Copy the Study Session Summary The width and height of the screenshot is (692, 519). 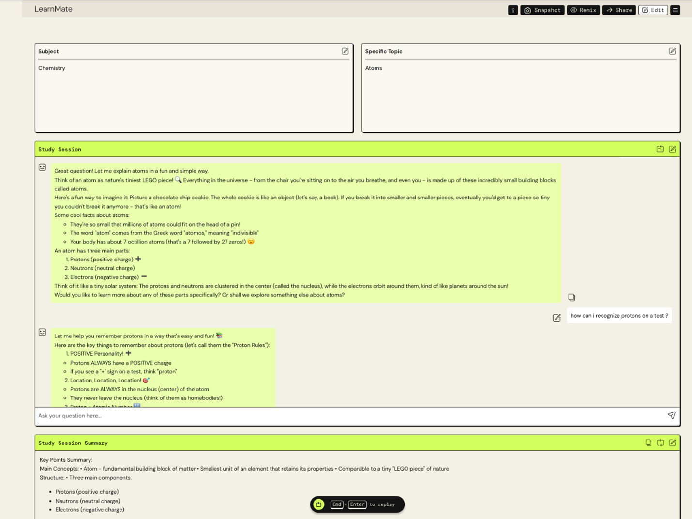pos(648,443)
